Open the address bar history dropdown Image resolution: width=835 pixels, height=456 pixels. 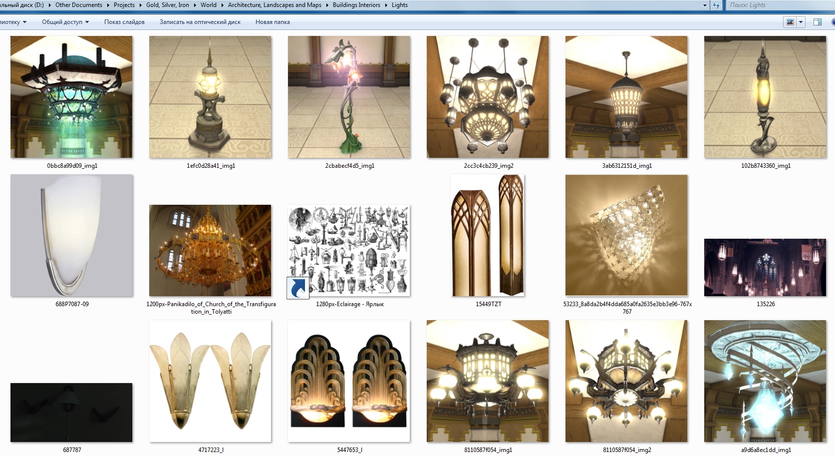point(705,5)
